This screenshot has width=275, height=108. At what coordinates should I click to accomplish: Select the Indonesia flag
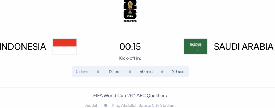tap(64, 46)
